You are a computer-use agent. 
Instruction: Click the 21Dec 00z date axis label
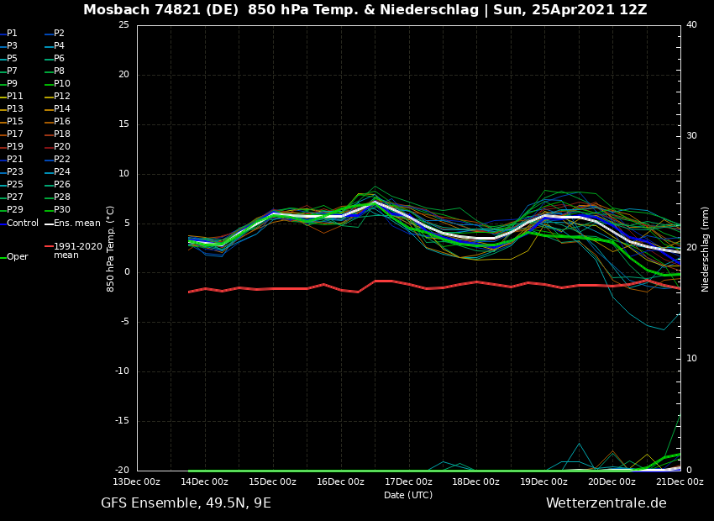679,482
